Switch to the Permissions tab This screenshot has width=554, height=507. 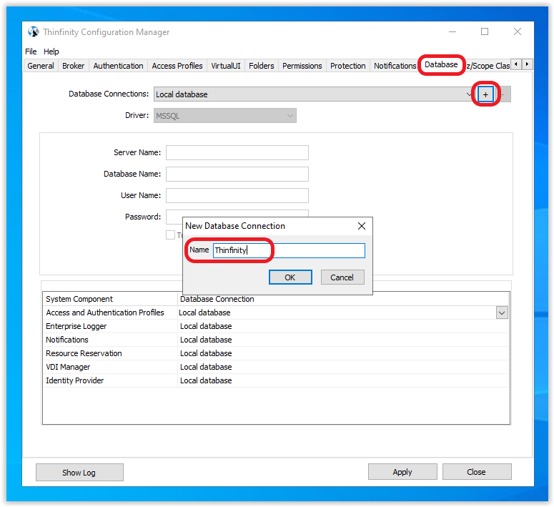click(302, 66)
